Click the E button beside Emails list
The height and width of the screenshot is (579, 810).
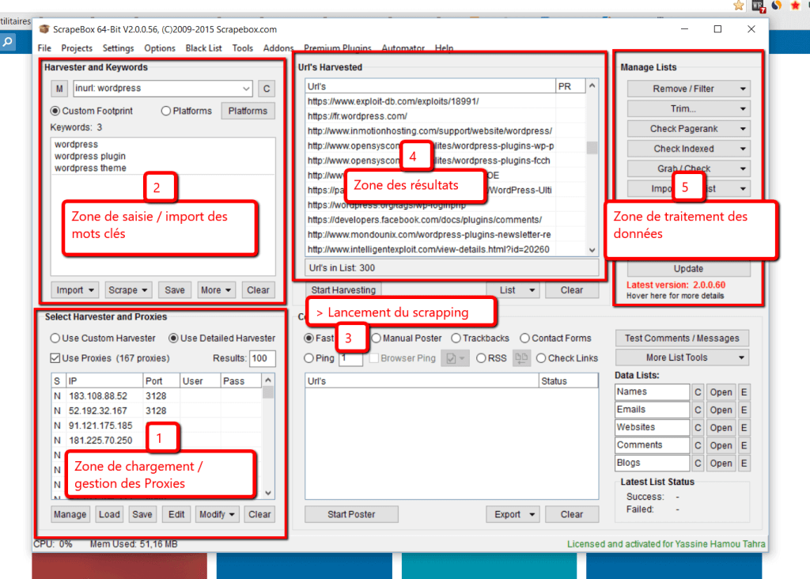pyautogui.click(x=744, y=410)
